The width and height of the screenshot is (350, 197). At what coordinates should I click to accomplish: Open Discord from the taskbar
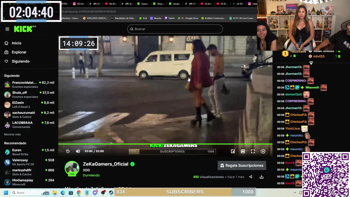95,193
